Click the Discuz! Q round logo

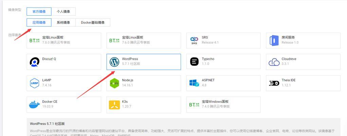coord(35,62)
